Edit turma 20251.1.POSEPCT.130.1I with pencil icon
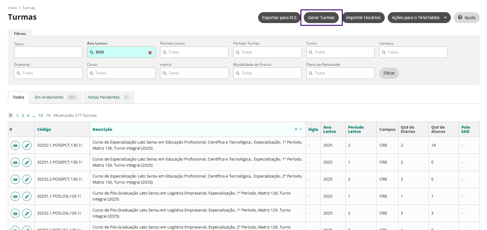Image resolution: width=487 pixels, height=230 pixels. point(27,162)
